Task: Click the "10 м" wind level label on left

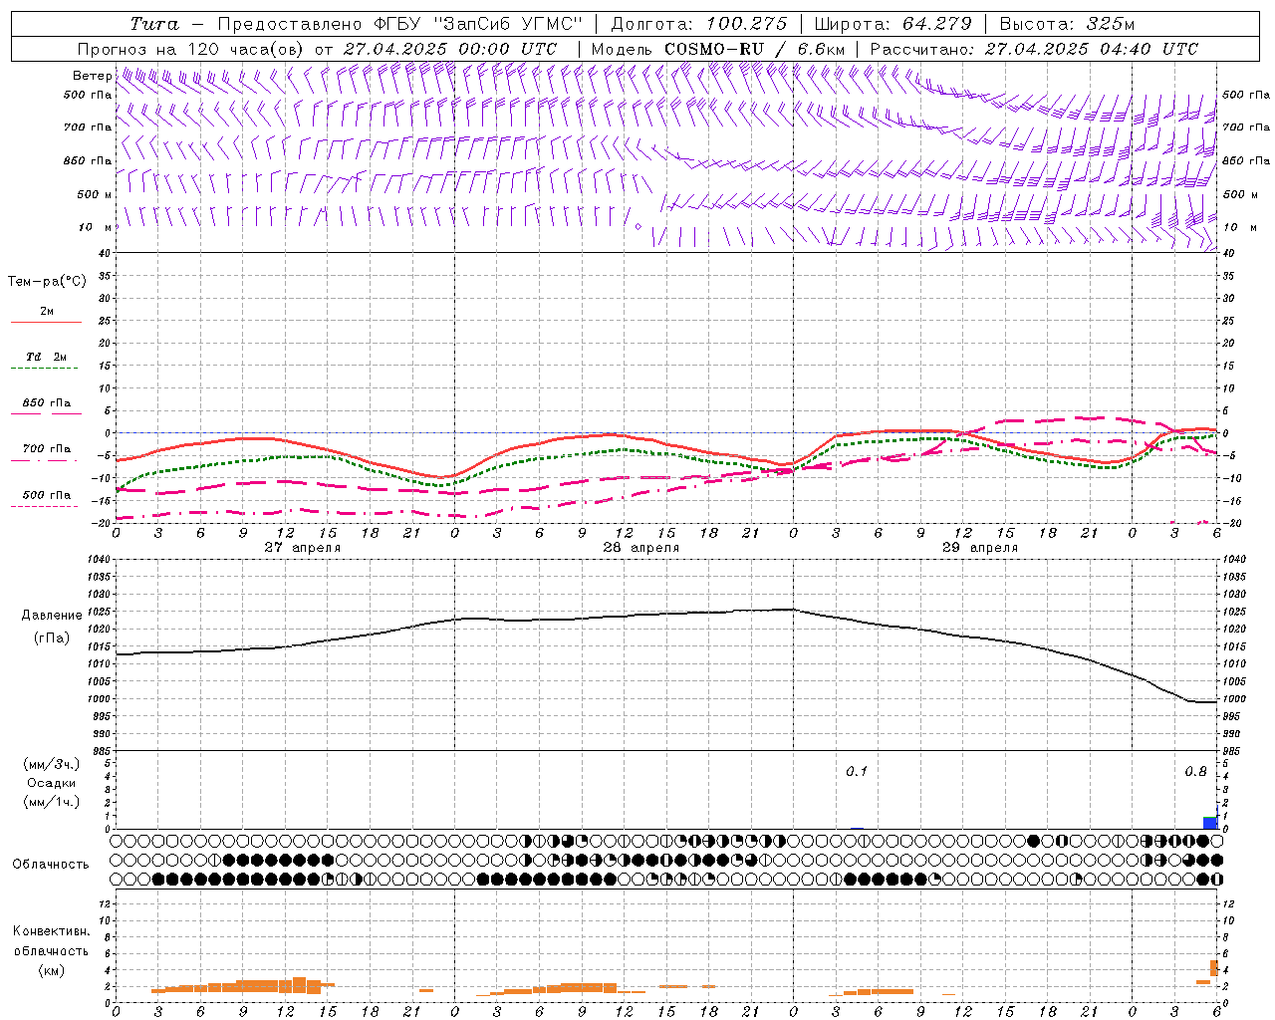Action: coord(96,228)
